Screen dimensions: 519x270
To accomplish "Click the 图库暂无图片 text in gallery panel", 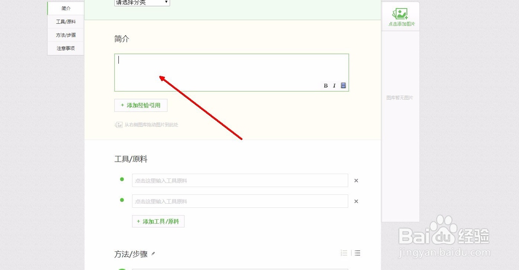I will tap(400, 98).
